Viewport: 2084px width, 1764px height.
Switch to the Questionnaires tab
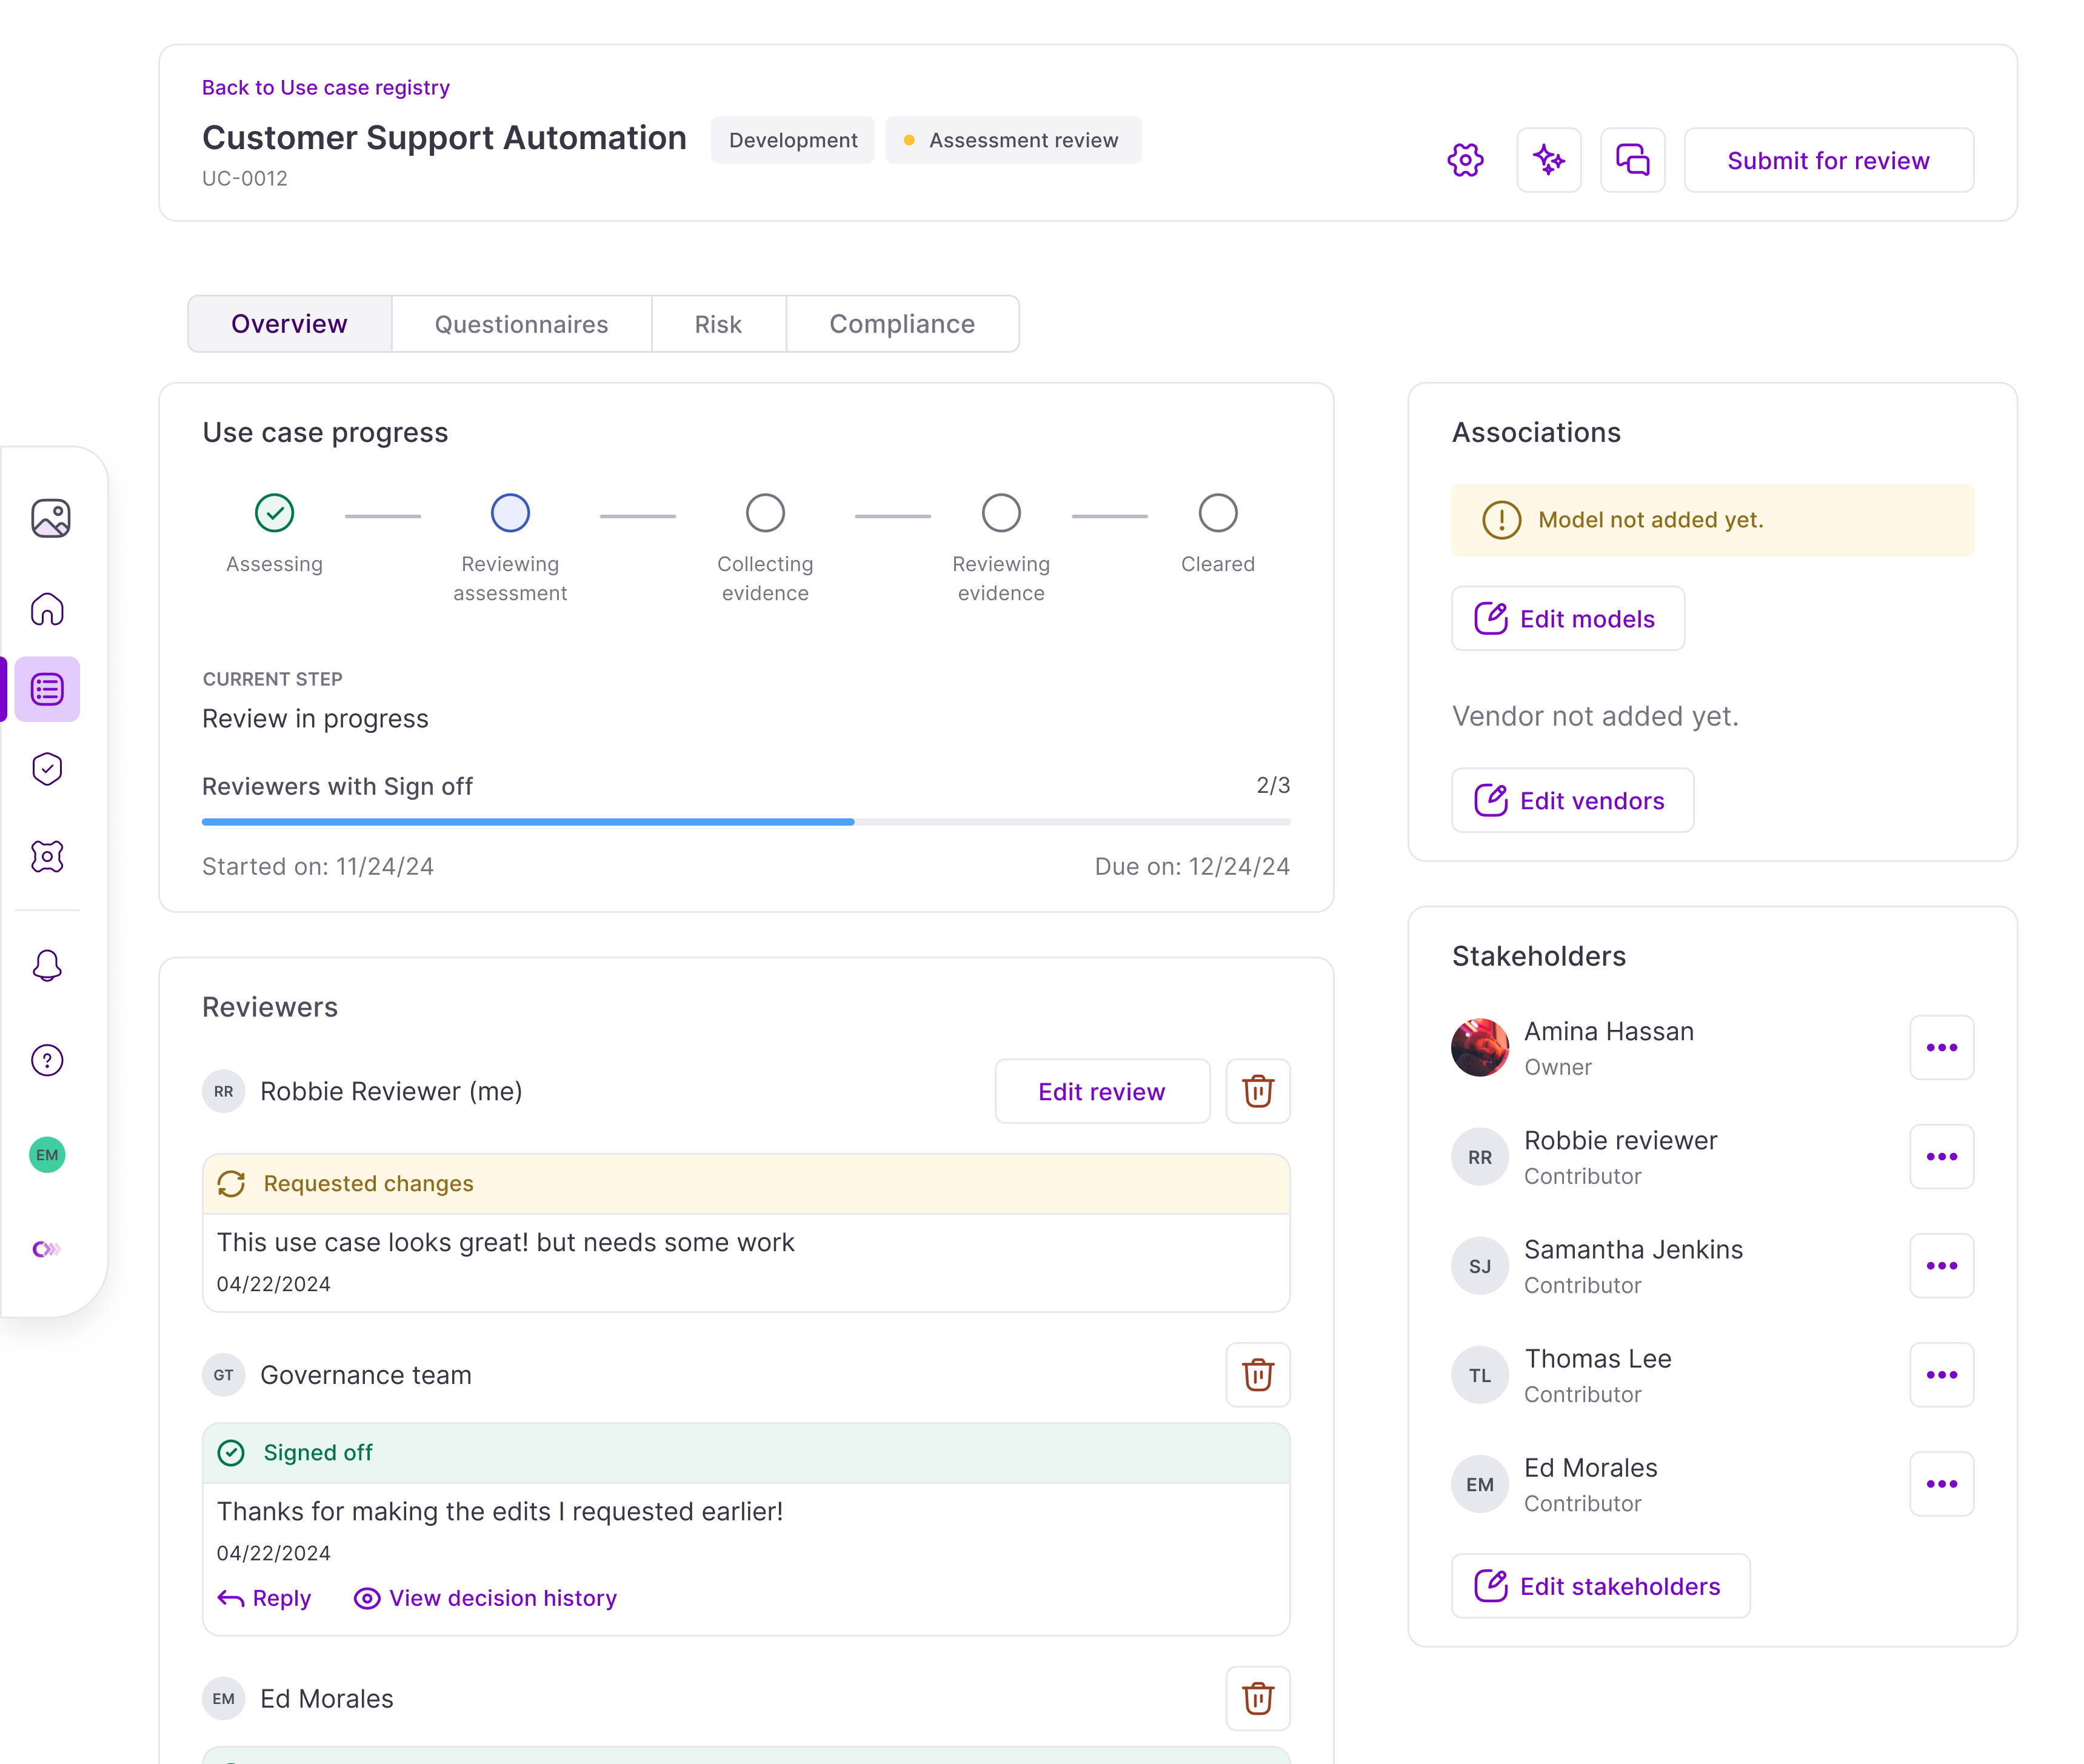(x=521, y=324)
